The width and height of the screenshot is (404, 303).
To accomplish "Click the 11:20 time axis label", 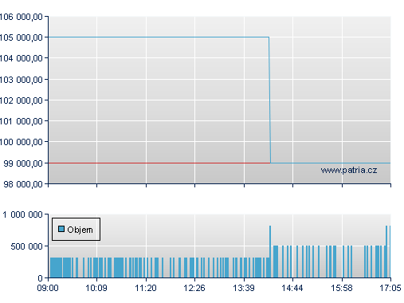I will [x=146, y=288].
